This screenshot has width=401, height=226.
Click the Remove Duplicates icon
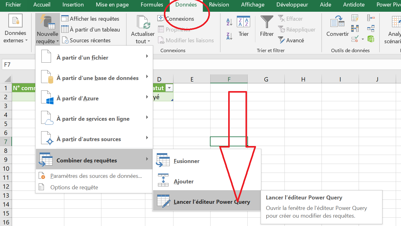point(355,29)
